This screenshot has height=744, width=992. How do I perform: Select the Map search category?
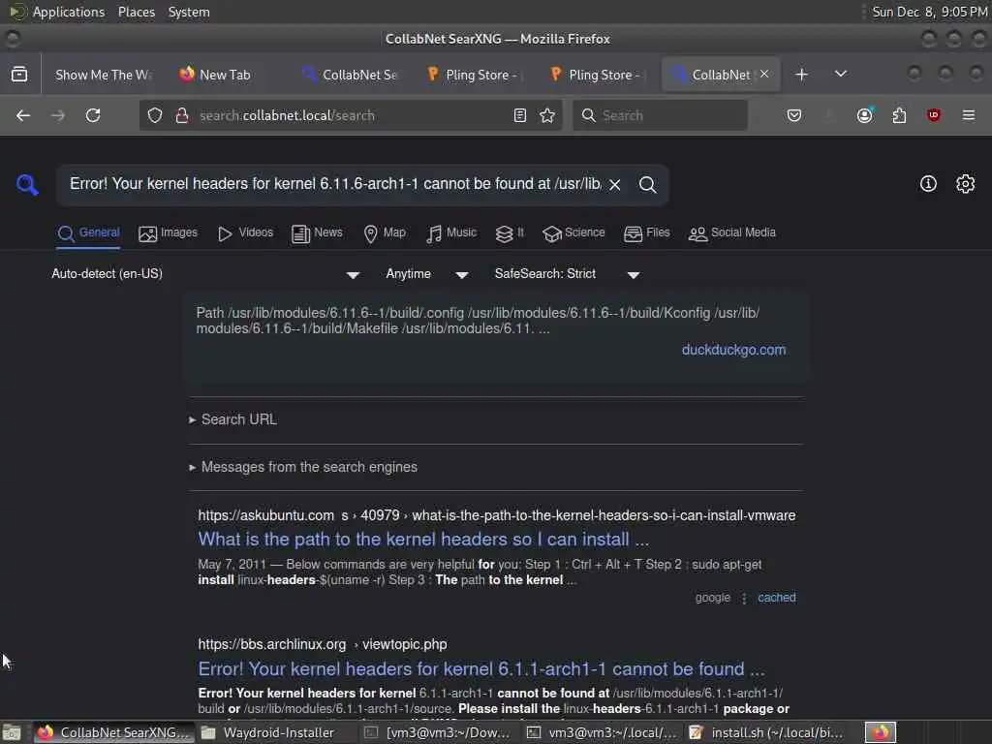pyautogui.click(x=385, y=232)
